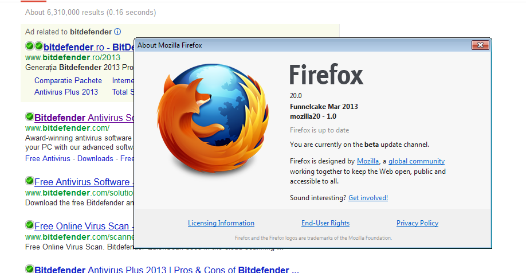526x273 pixels.
Task: Open the bitdefender.ro ad result title
Action: (x=89, y=47)
